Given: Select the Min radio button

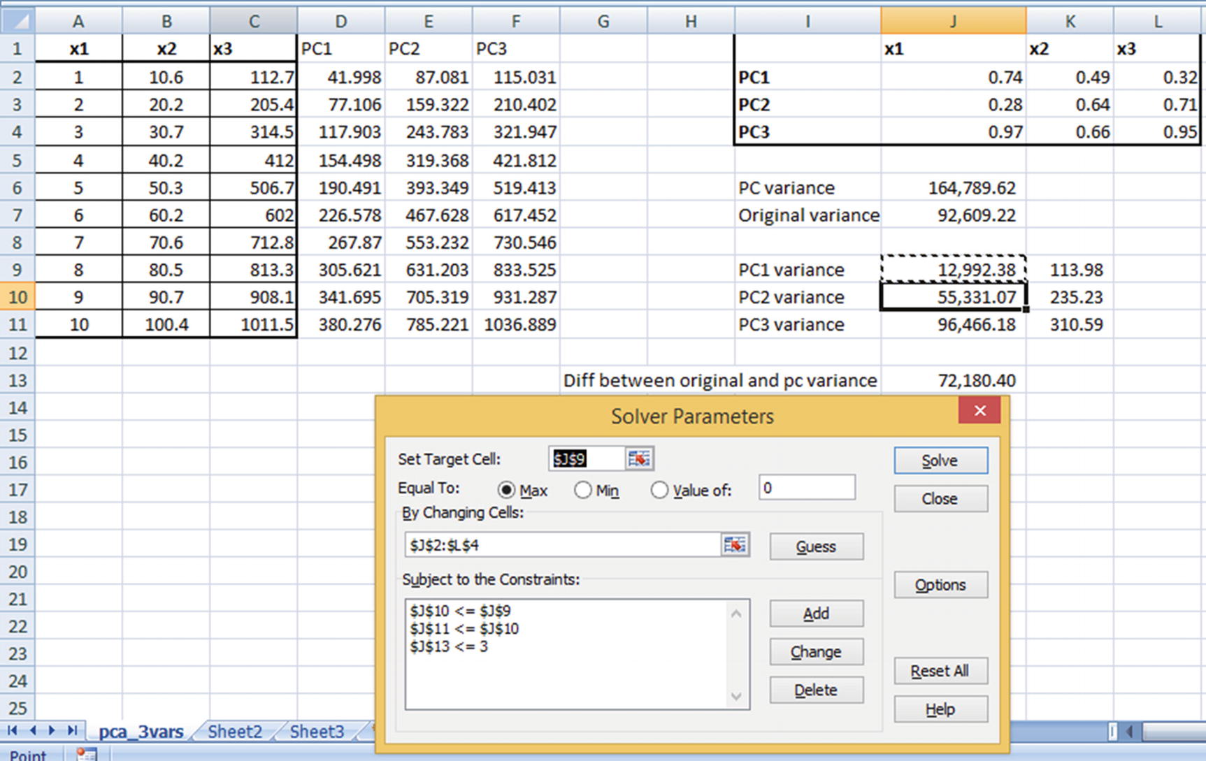Looking at the screenshot, I should 582,490.
